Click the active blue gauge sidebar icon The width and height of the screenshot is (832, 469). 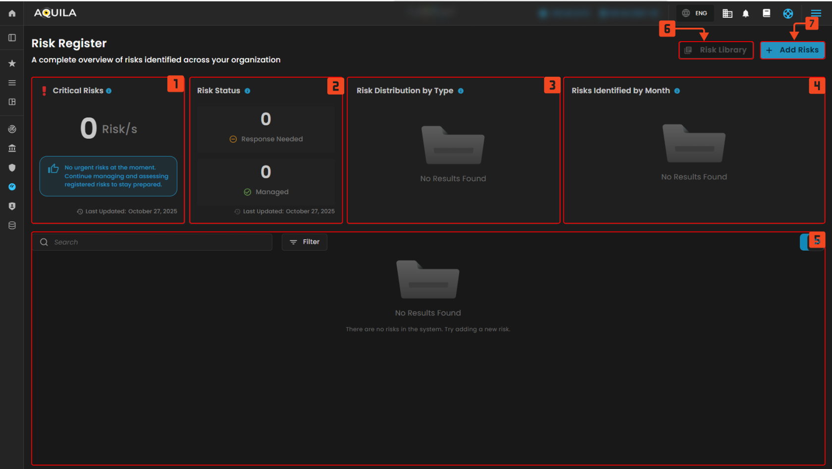(12, 187)
